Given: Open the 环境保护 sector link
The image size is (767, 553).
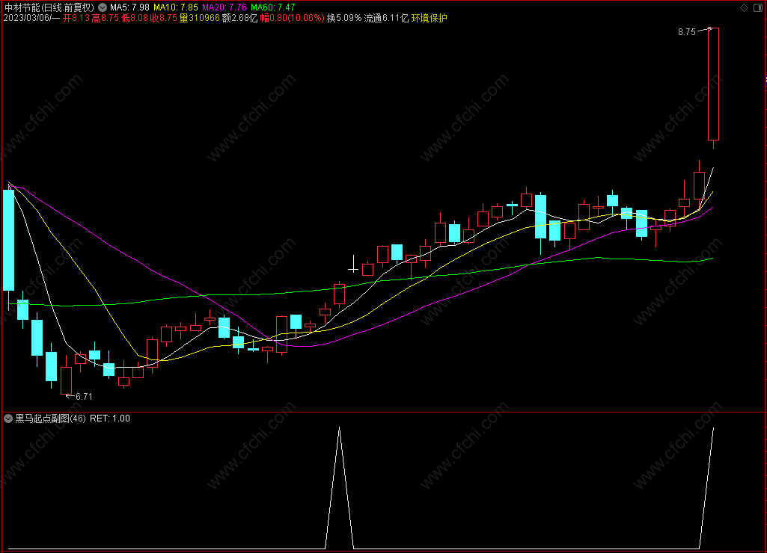Looking at the screenshot, I should coord(429,18).
